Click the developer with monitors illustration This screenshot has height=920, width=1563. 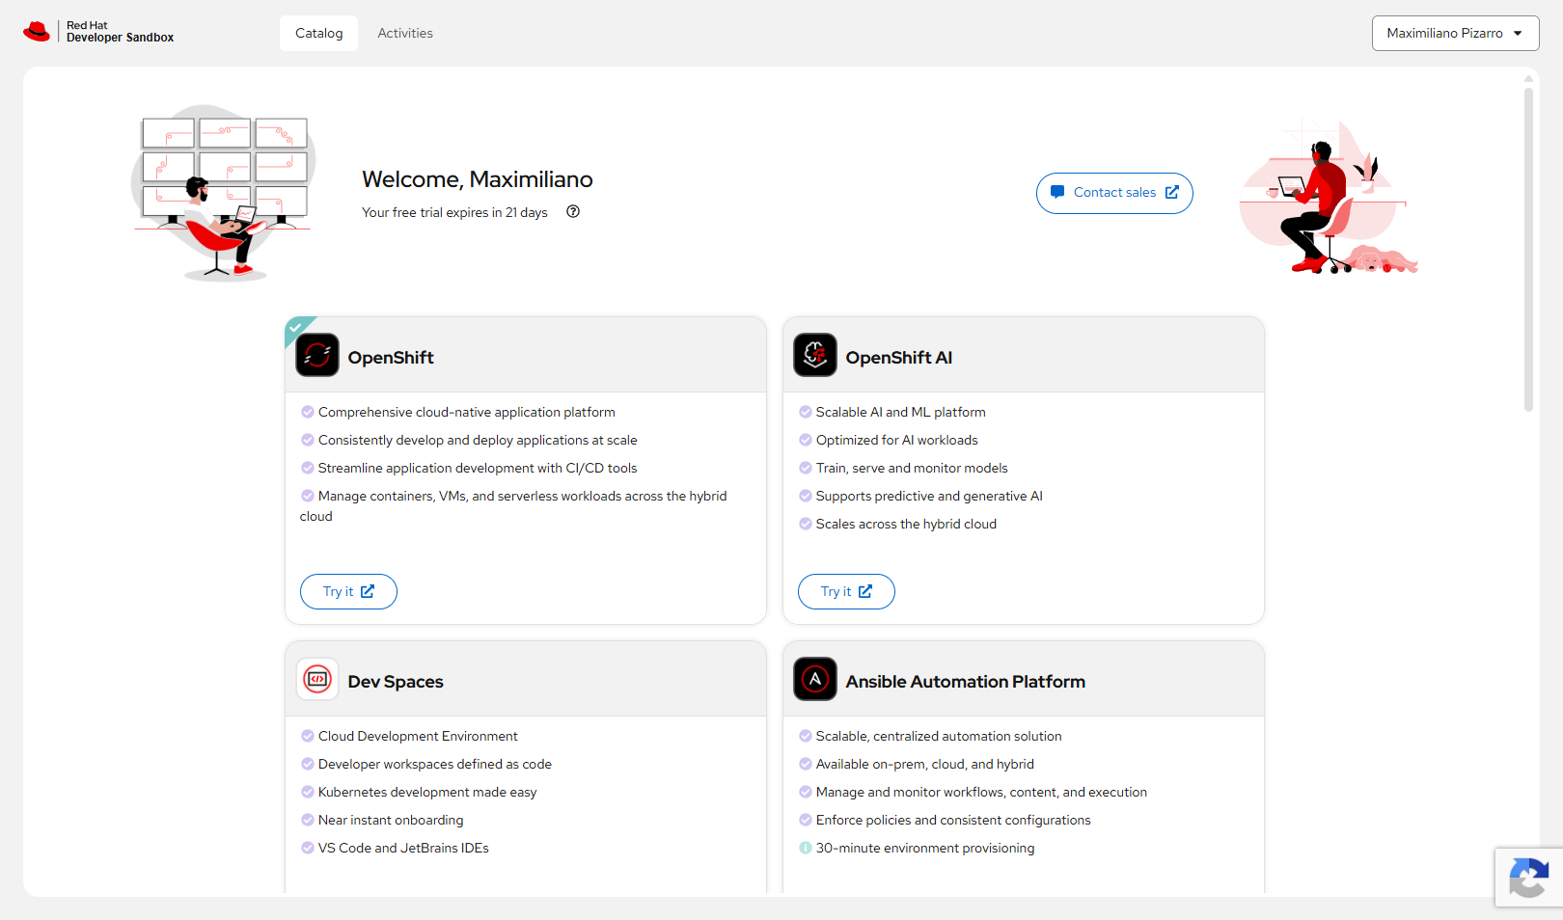click(x=225, y=193)
